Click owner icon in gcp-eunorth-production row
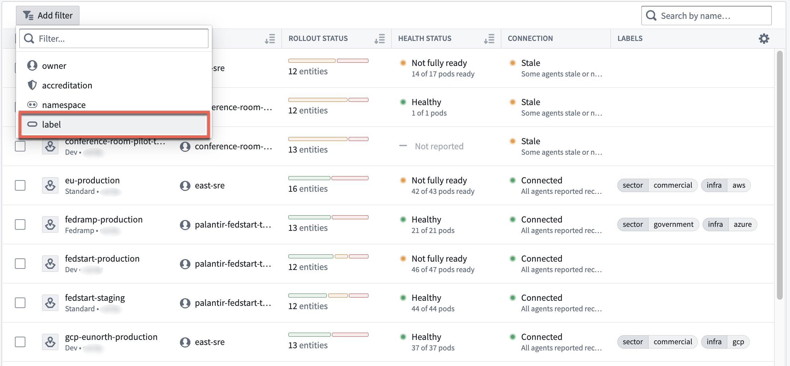Viewport: 790px width, 366px height. (185, 342)
